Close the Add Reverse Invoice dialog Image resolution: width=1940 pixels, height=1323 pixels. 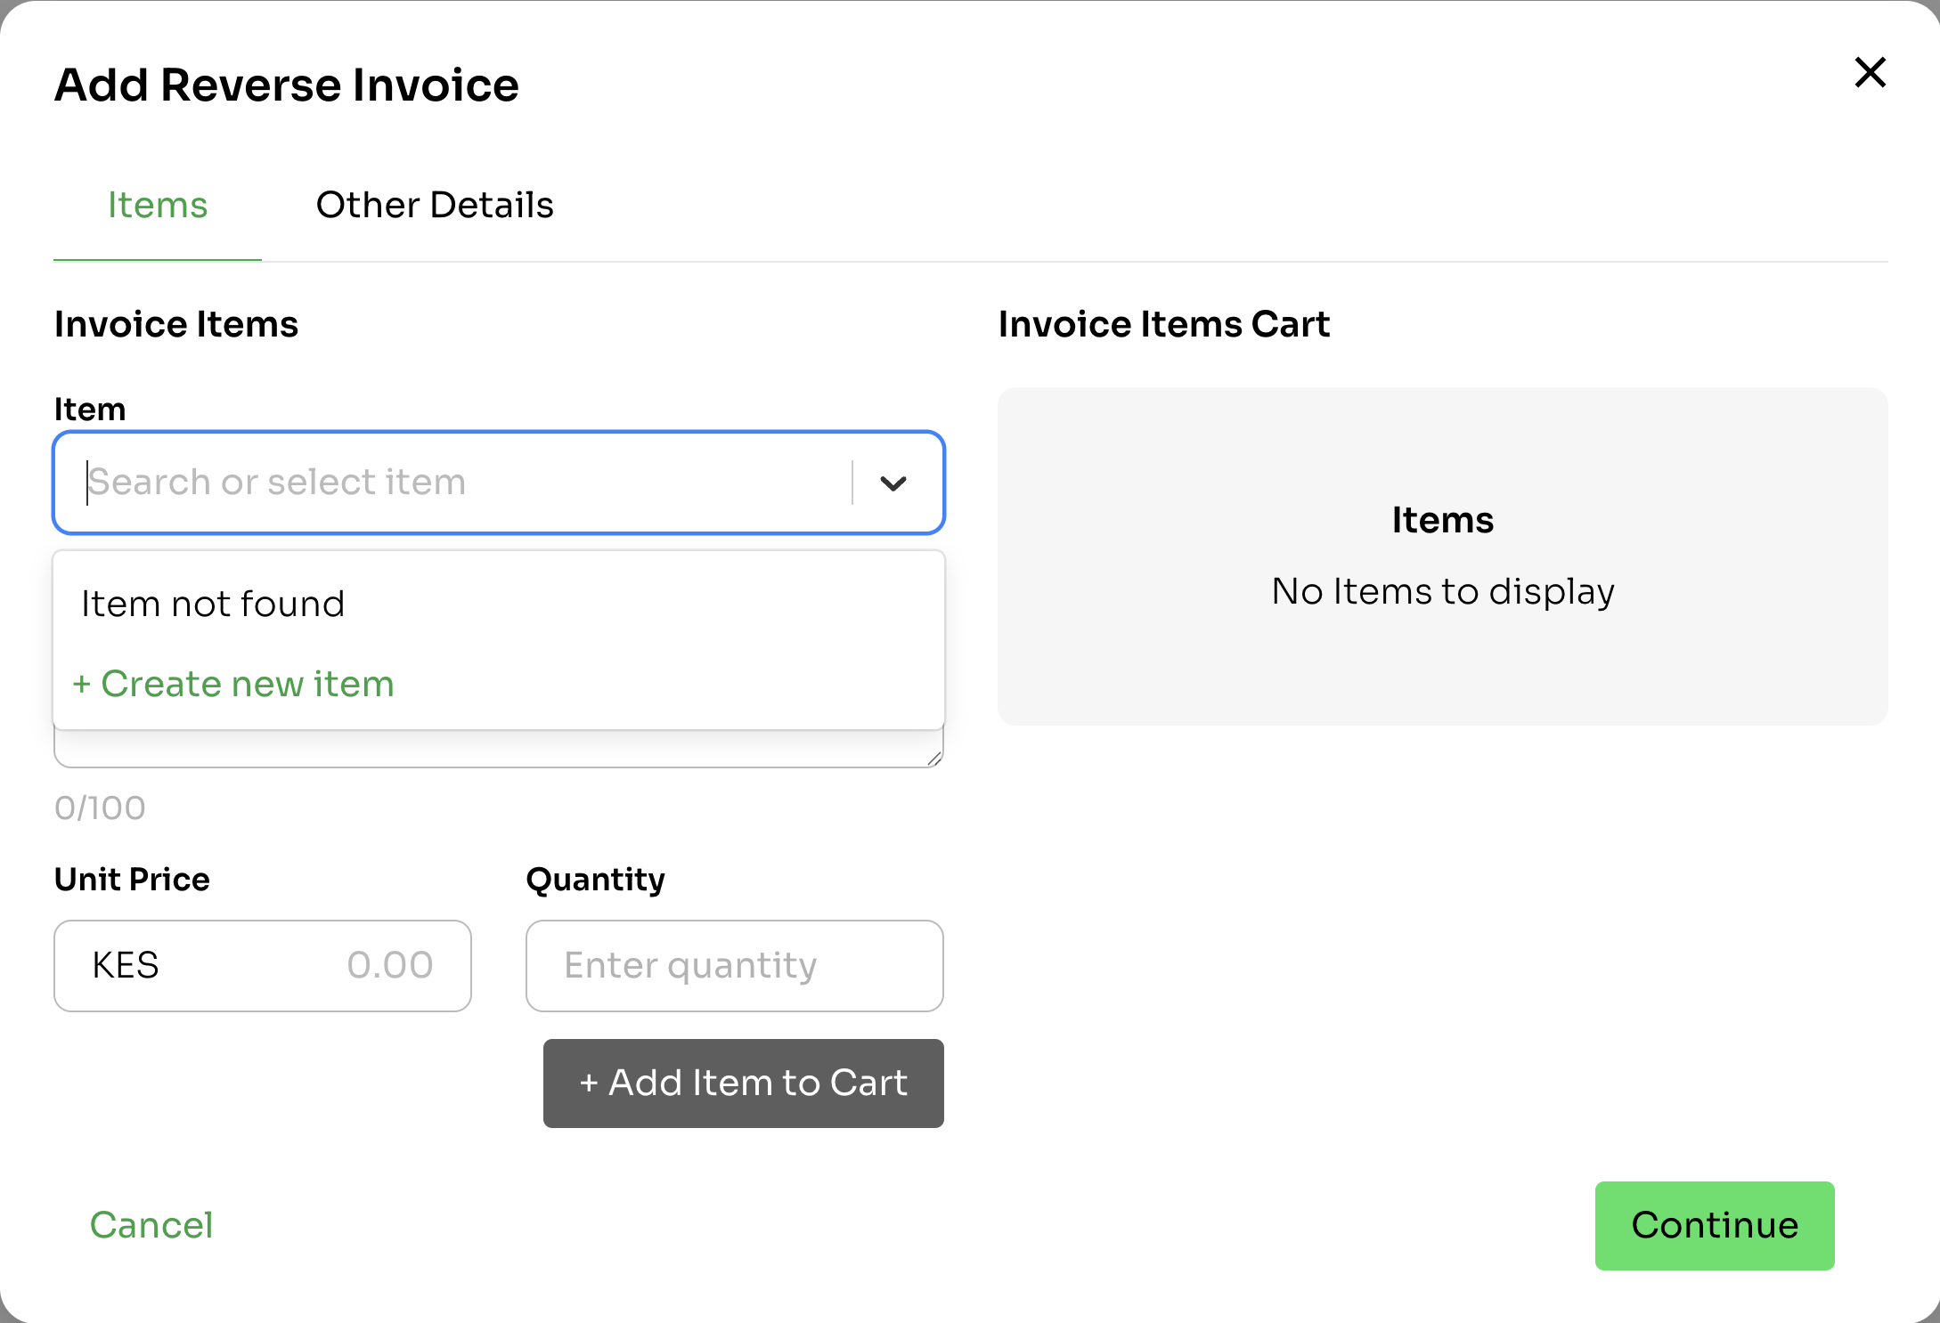pos(1870,72)
